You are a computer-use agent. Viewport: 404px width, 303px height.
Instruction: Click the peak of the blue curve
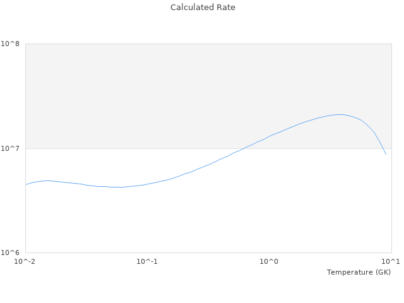click(x=340, y=114)
